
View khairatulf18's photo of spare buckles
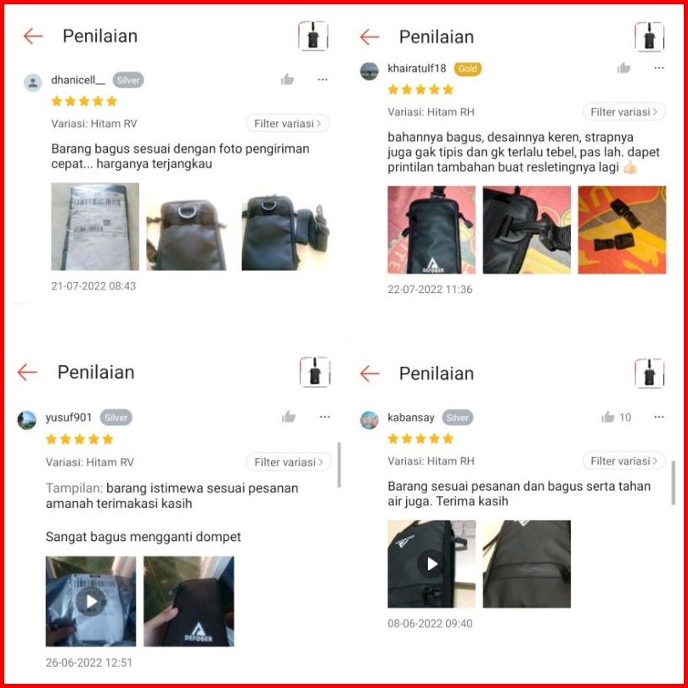[622, 230]
